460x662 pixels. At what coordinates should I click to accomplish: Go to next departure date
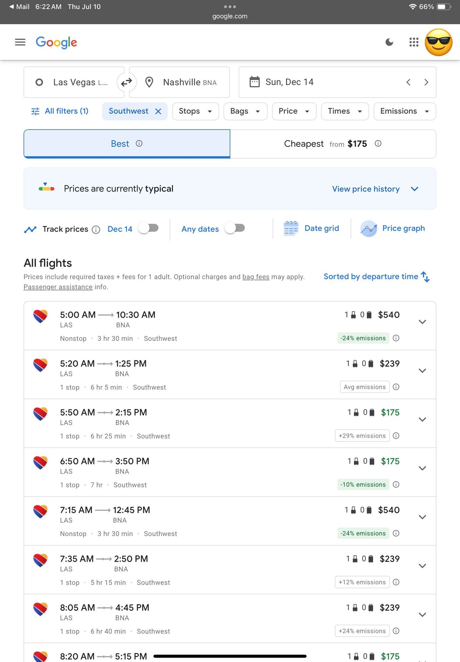tap(426, 82)
